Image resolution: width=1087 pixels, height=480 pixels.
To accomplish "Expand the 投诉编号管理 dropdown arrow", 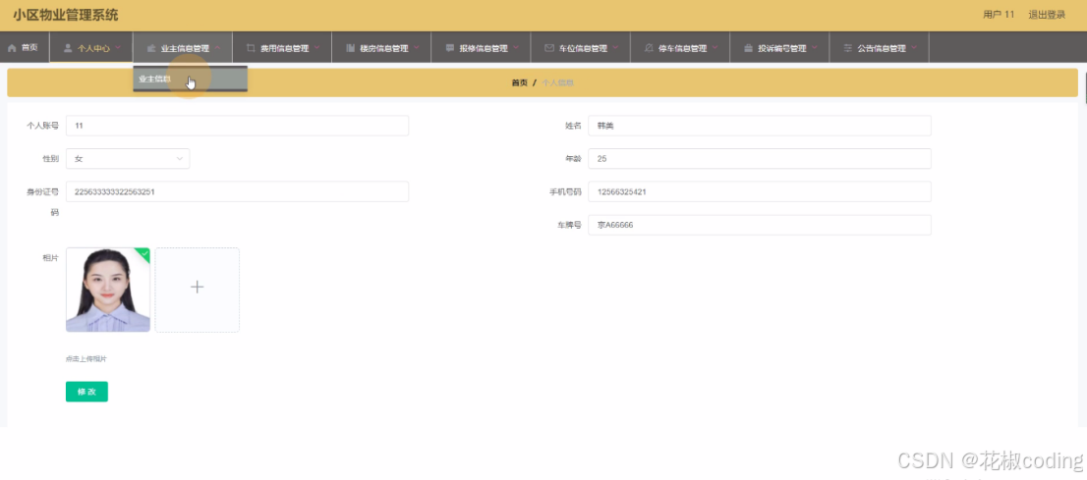I will pyautogui.click(x=815, y=48).
